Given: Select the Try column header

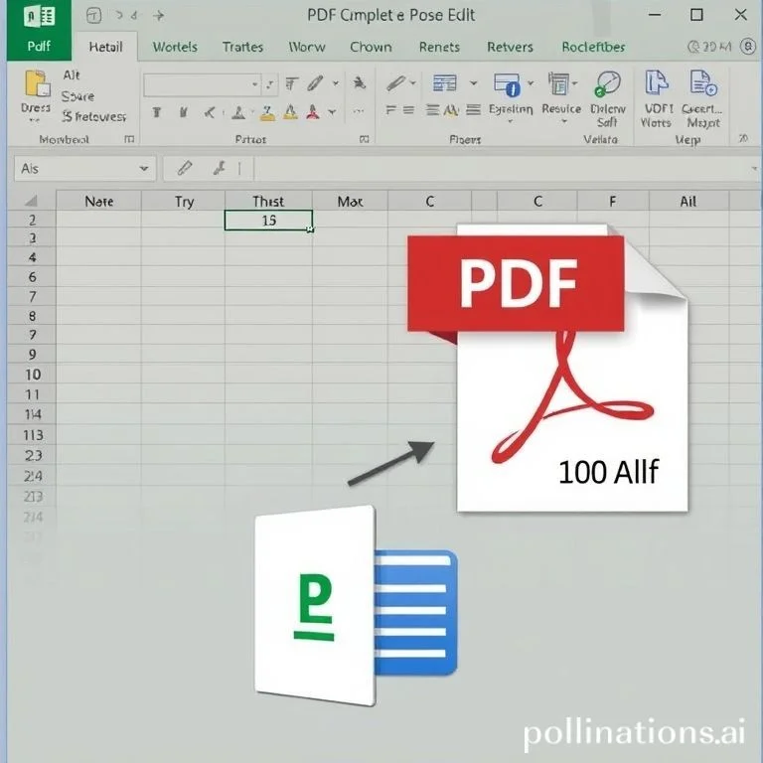Looking at the screenshot, I should point(184,201).
